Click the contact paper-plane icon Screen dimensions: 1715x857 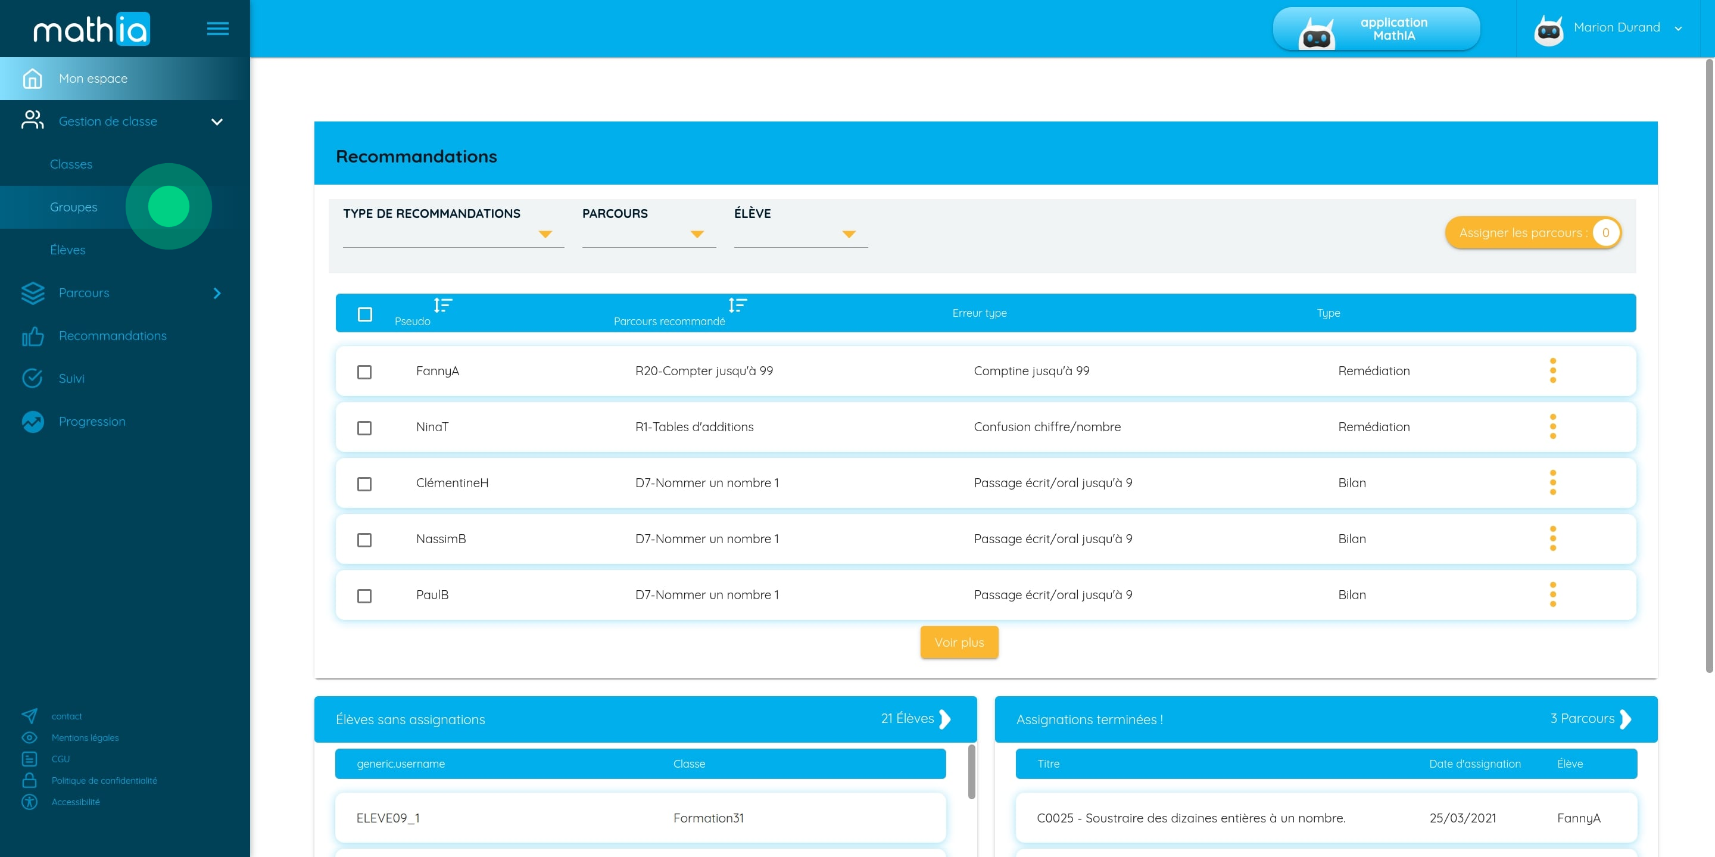click(x=29, y=716)
